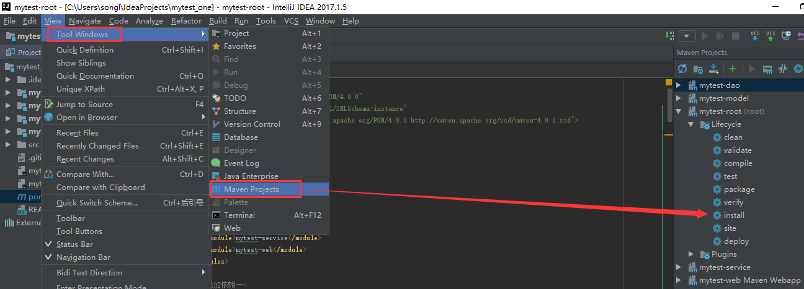
Task: Select Maven Projects in Tool Windows submenu
Action: pos(268,189)
